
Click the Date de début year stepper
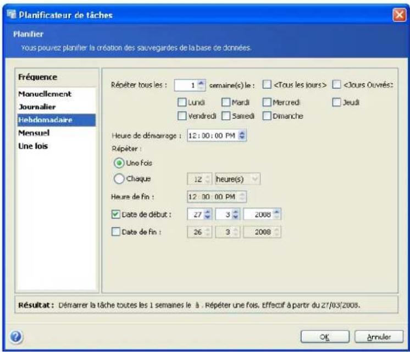pos(276,215)
